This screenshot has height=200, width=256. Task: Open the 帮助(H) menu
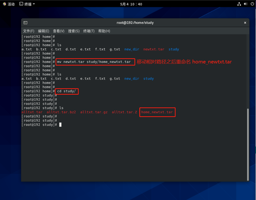[104, 31]
